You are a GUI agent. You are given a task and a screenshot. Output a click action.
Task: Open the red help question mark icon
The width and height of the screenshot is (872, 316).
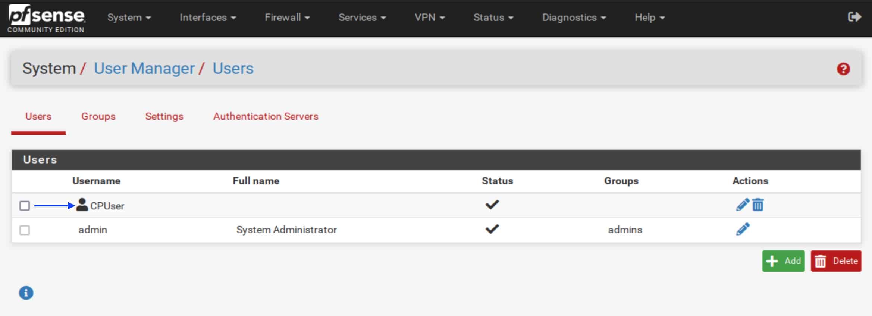(x=843, y=69)
